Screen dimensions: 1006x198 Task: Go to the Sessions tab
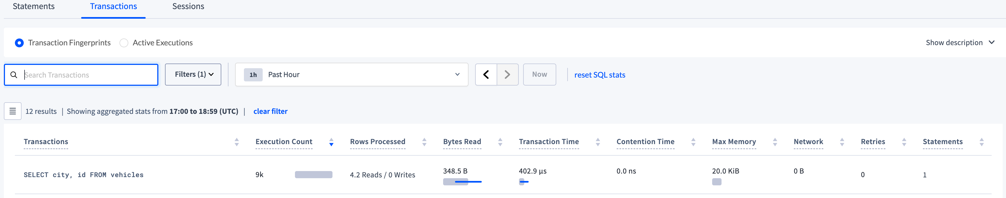188,7
